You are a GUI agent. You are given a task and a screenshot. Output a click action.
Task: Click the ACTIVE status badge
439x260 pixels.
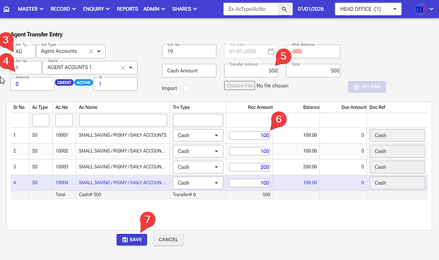click(83, 83)
